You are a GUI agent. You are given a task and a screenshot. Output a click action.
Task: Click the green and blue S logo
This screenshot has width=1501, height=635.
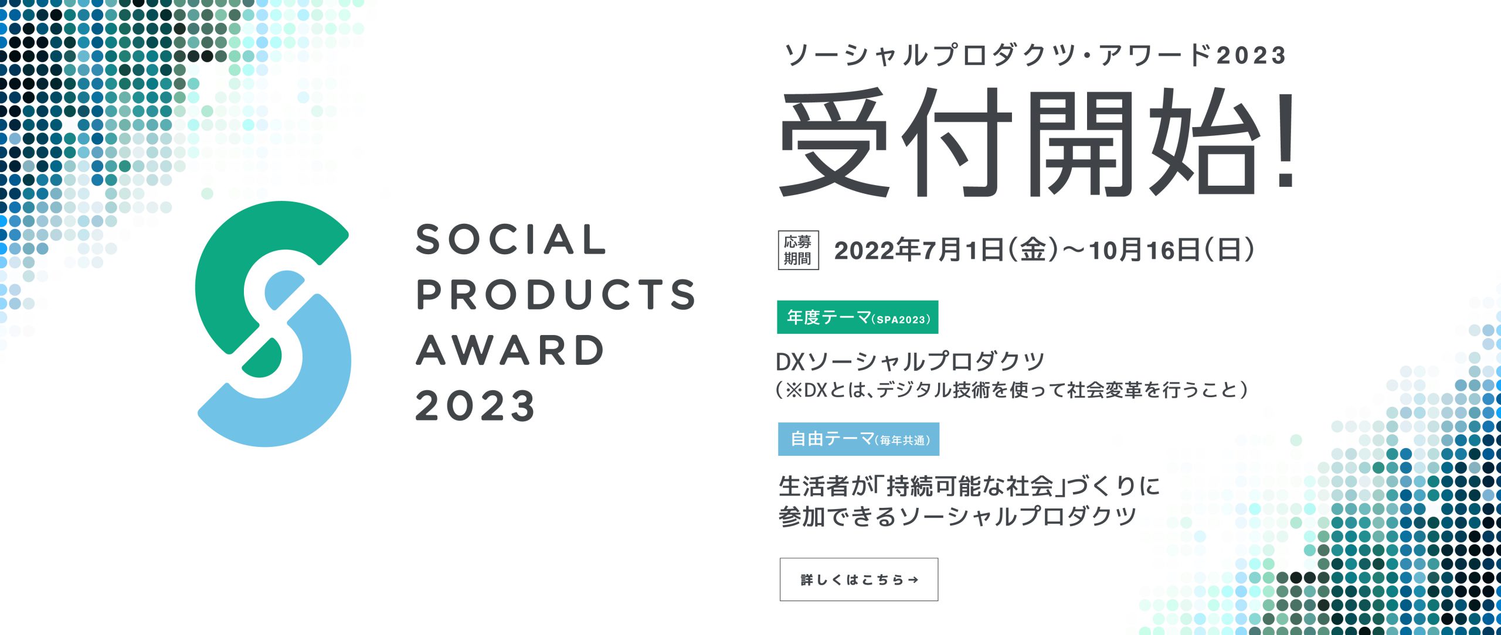273,324
